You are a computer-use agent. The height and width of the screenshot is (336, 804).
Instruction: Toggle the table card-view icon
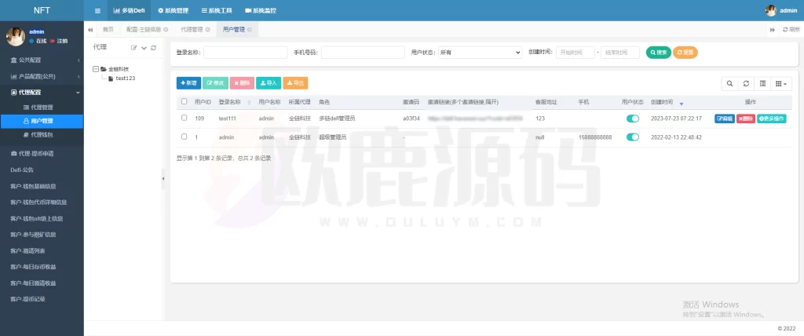pos(762,84)
